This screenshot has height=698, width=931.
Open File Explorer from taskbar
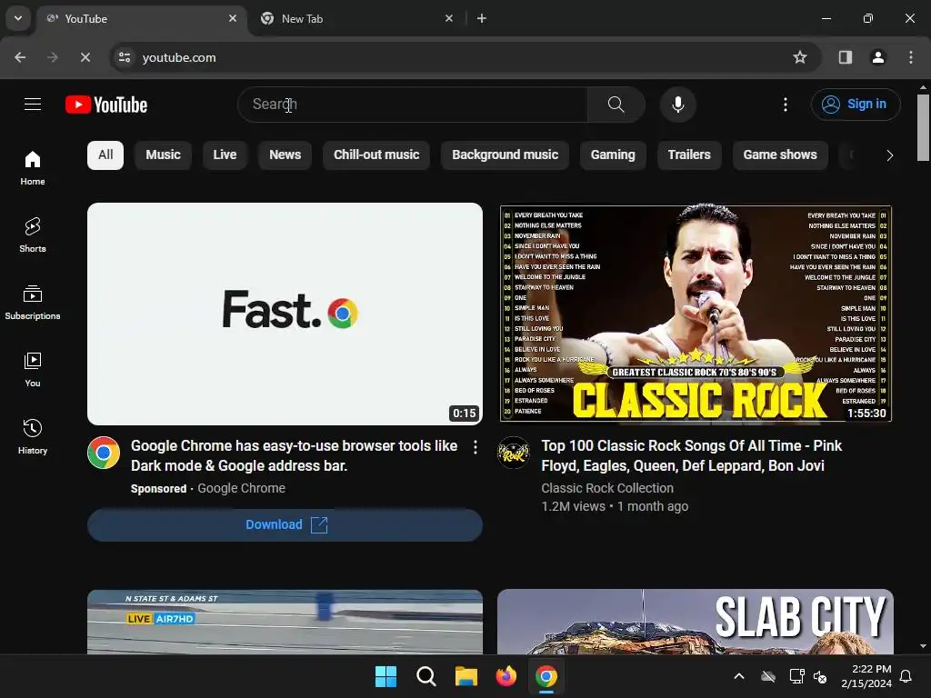click(466, 676)
